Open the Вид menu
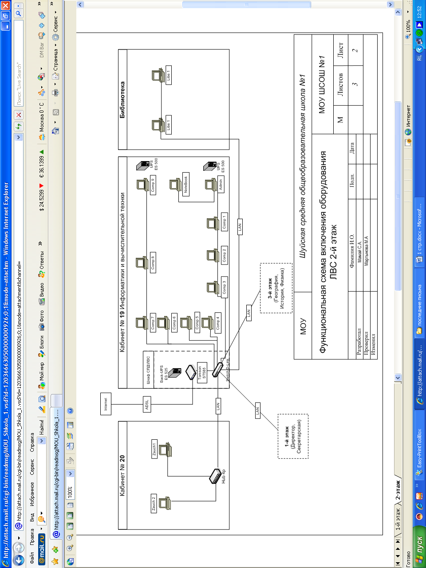The width and height of the screenshot is (426, 568). coord(32,517)
